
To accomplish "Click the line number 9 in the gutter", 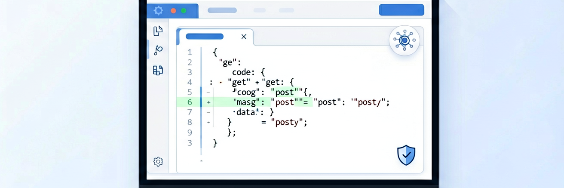I will [190, 133].
